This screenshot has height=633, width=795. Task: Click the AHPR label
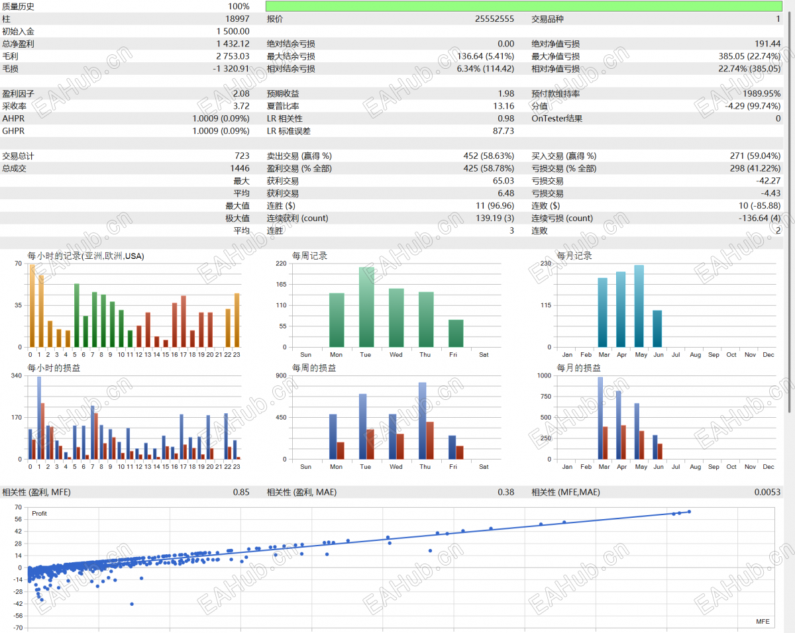coord(13,119)
